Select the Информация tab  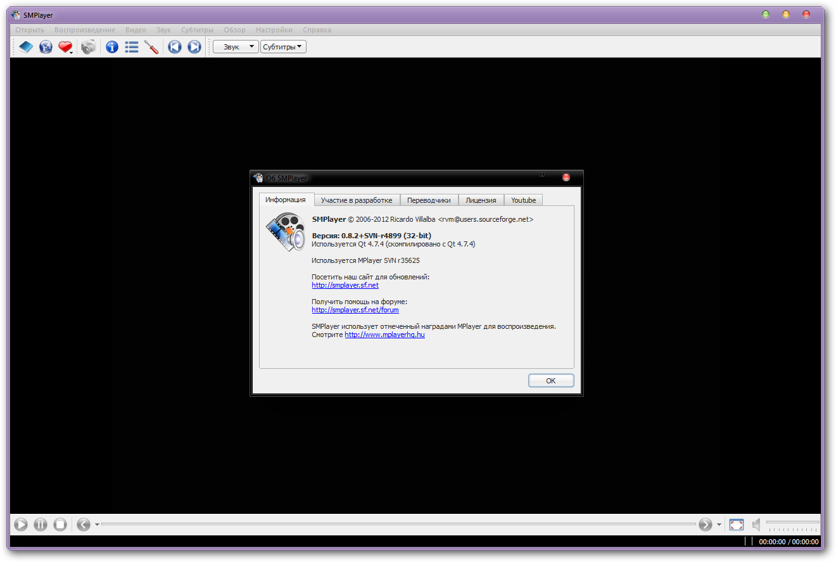(286, 200)
